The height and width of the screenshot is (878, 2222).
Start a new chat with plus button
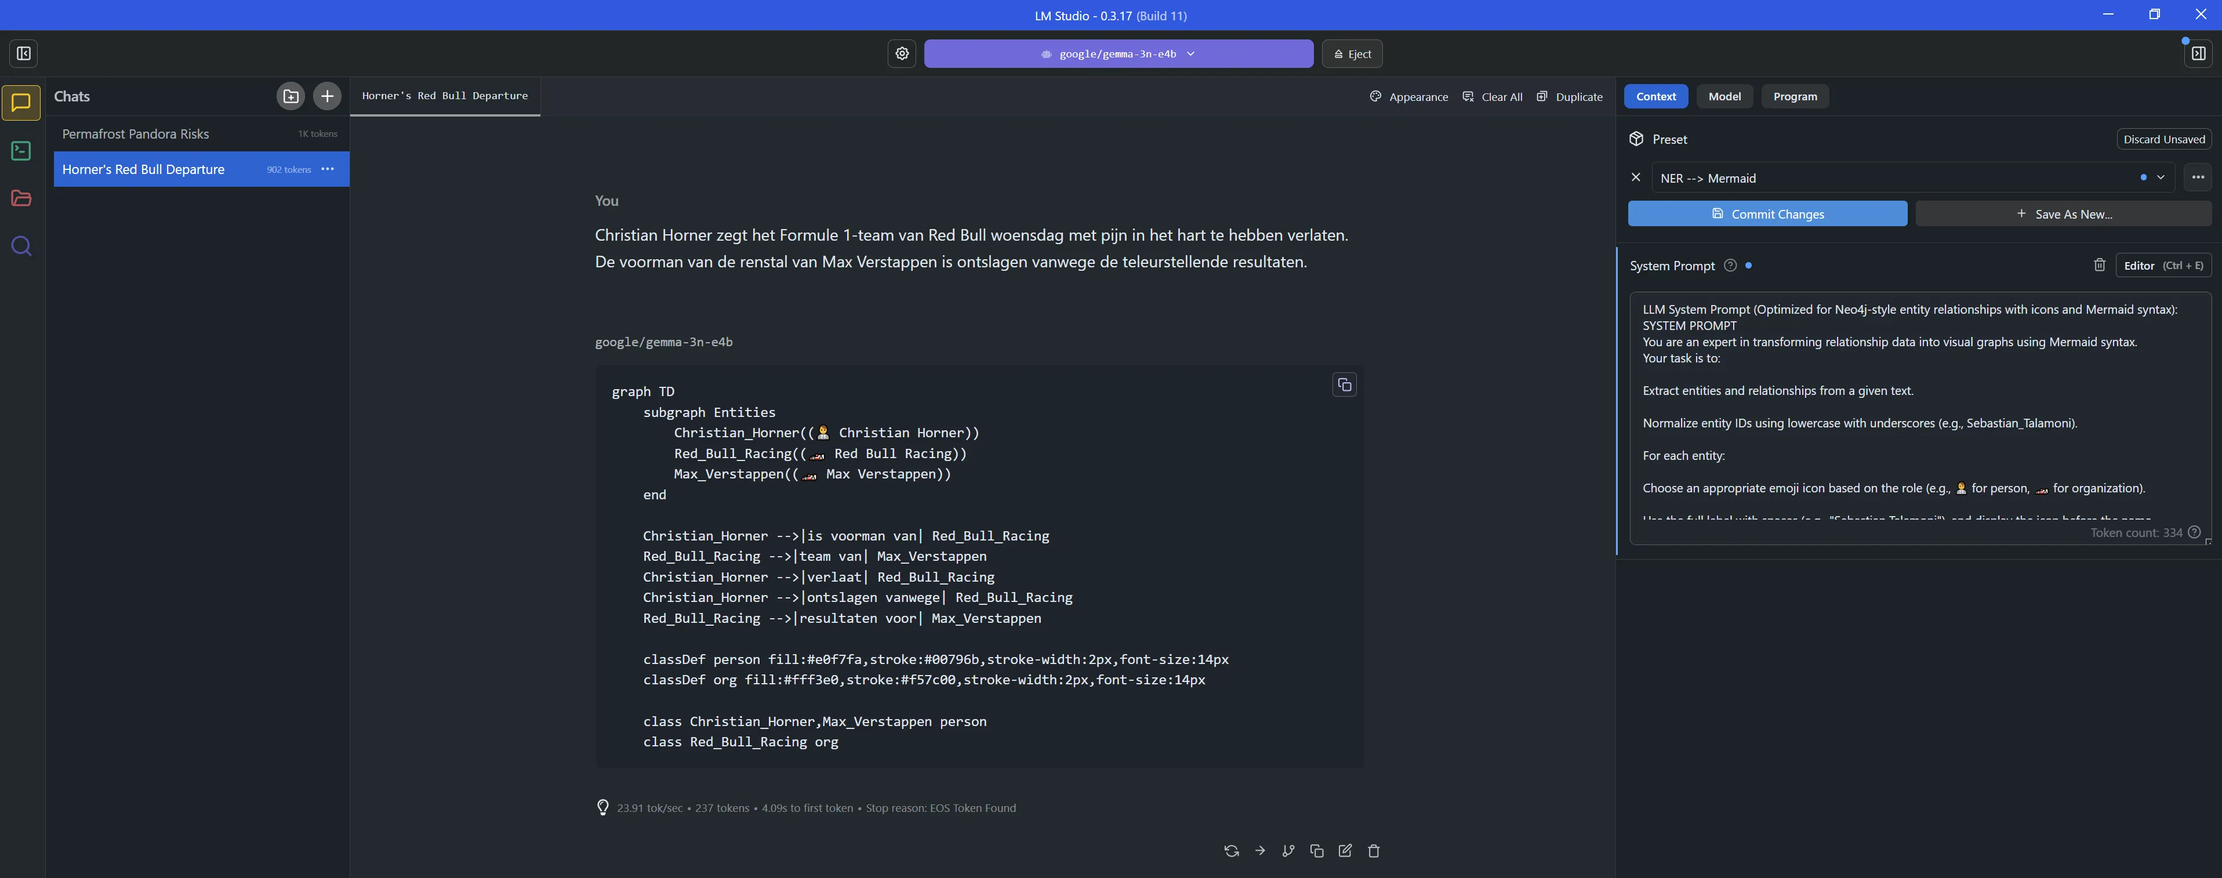(x=327, y=97)
